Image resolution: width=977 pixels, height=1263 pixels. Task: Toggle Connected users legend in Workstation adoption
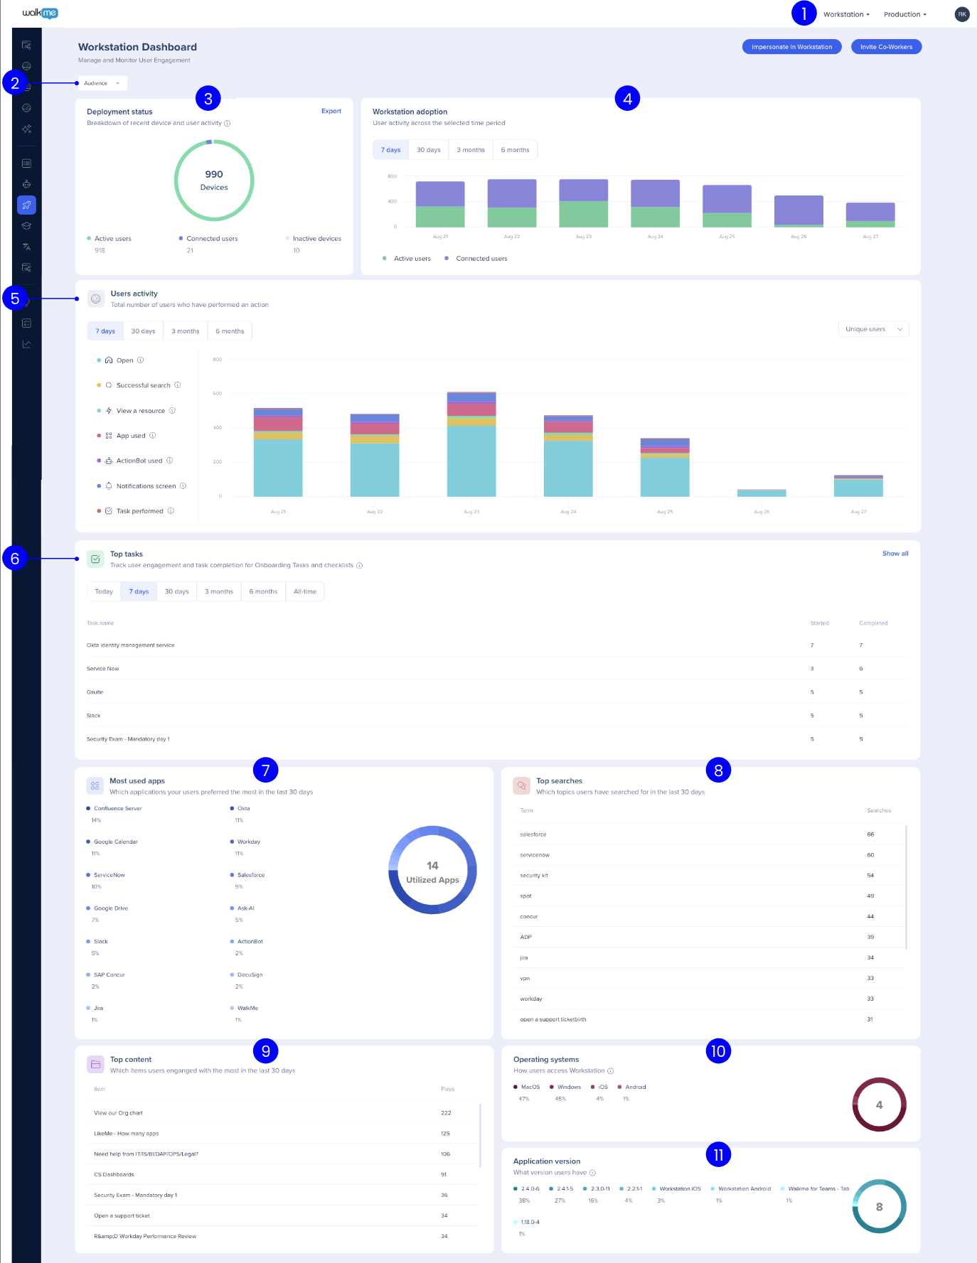coord(481,259)
